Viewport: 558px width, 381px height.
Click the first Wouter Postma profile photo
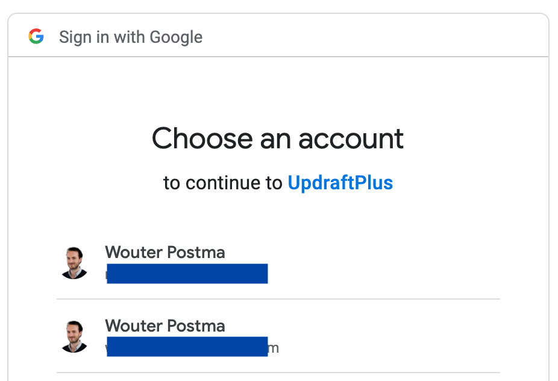coord(74,263)
